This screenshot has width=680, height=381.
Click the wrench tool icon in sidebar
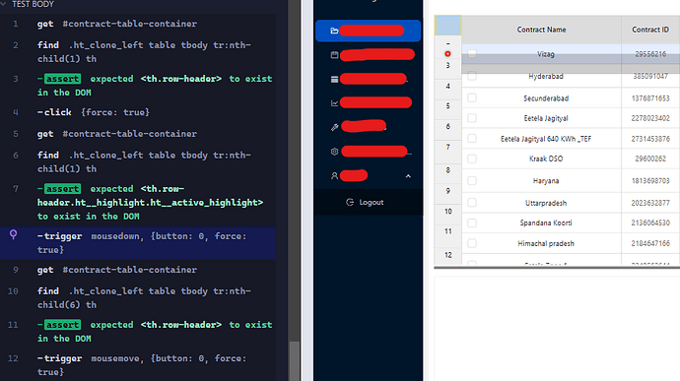[334, 127]
